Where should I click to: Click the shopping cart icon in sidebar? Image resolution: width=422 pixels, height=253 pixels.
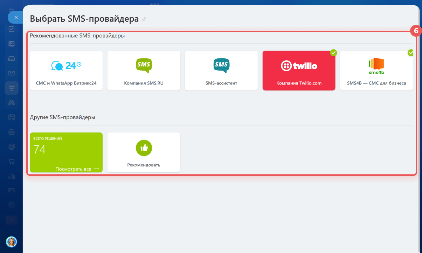(x=12, y=161)
